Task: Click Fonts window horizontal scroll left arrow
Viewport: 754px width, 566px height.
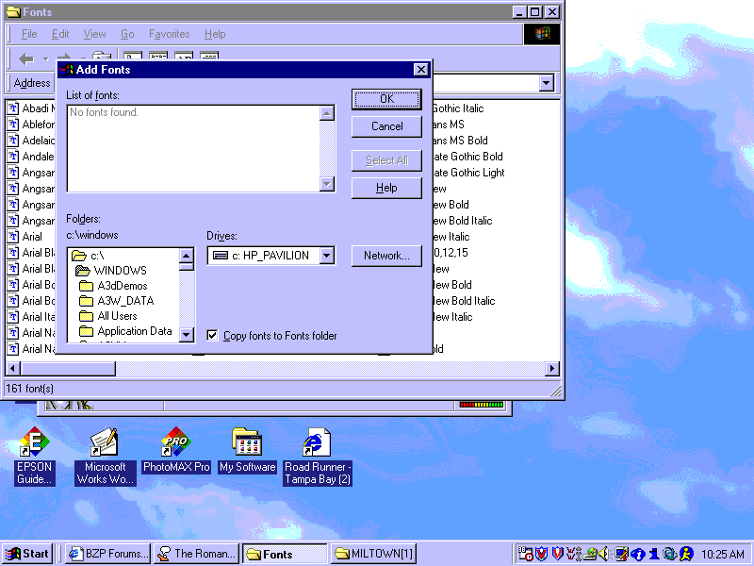Action: (x=13, y=369)
